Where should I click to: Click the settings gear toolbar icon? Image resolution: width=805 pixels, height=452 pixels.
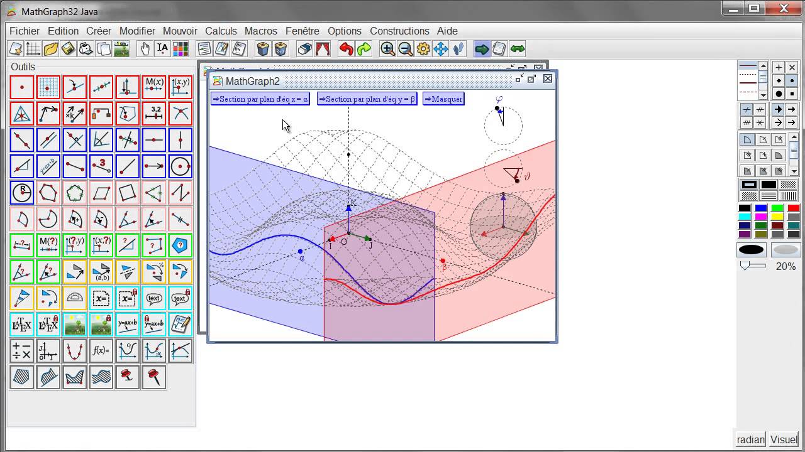pyautogui.click(x=423, y=49)
